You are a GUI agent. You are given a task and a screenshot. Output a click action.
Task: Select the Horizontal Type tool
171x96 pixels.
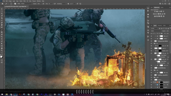click(2, 39)
